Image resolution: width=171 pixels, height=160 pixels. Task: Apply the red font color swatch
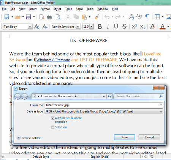(163, 27)
